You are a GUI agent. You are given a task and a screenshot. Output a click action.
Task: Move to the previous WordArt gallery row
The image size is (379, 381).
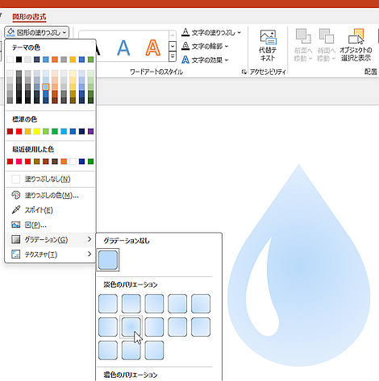(173, 35)
